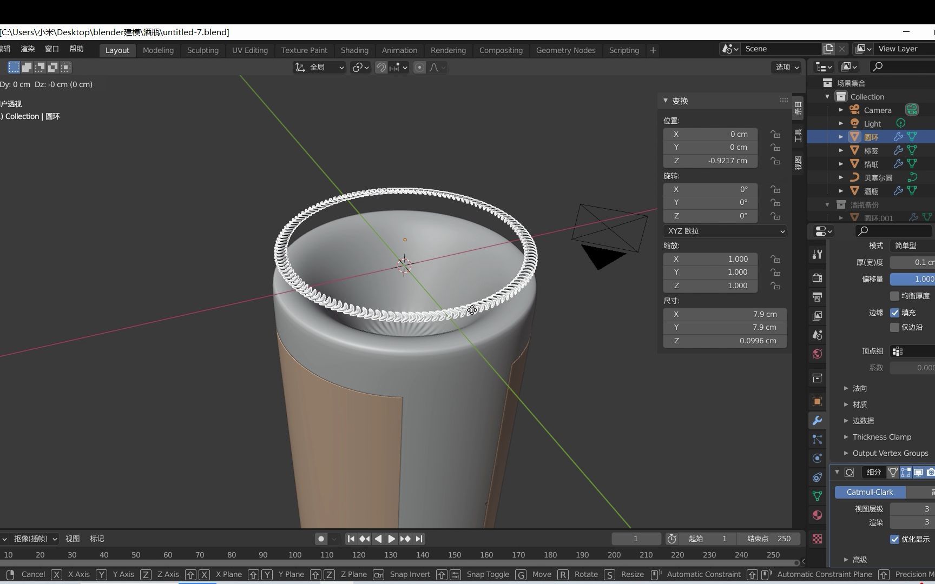
Task: Toggle the 仅边沿 checkbox
Action: pyautogui.click(x=896, y=327)
